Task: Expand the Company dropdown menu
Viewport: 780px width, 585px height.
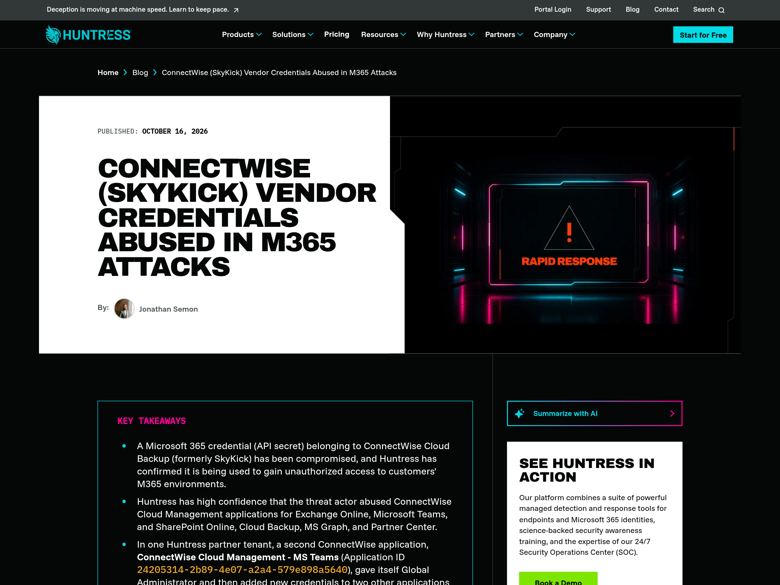Action: tap(554, 34)
